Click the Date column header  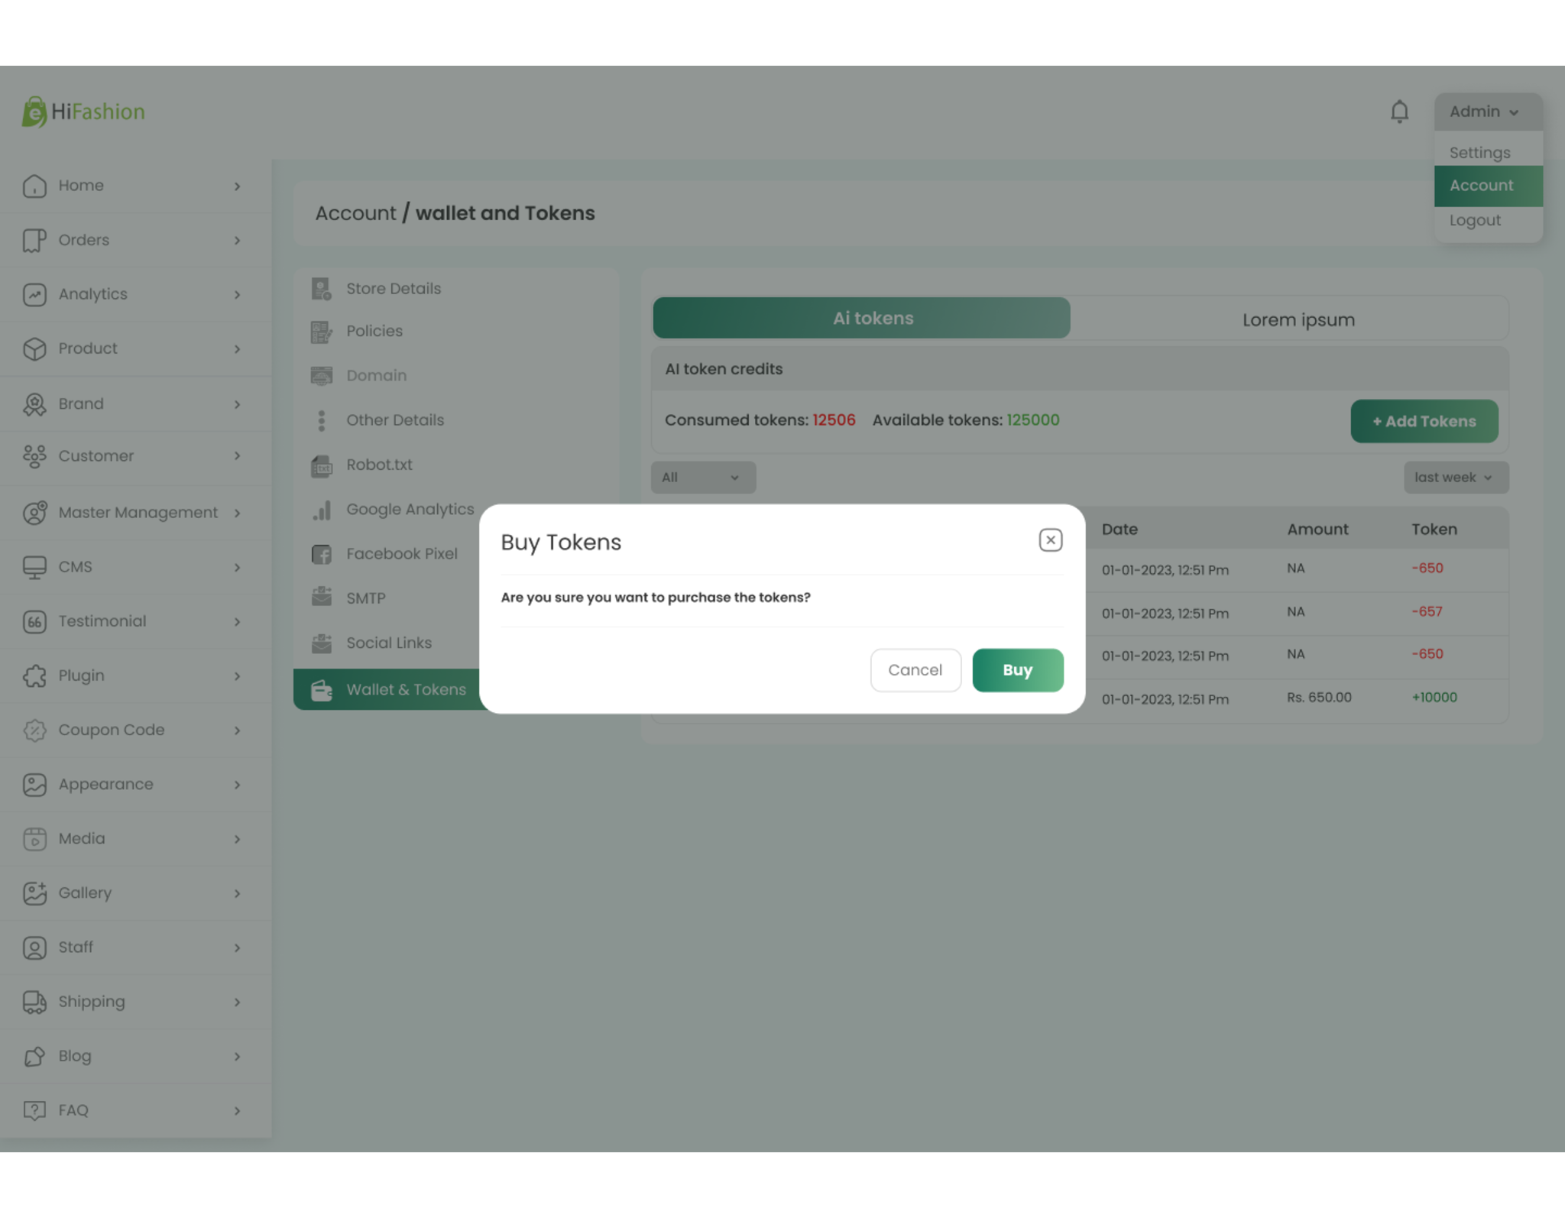pyautogui.click(x=1119, y=529)
